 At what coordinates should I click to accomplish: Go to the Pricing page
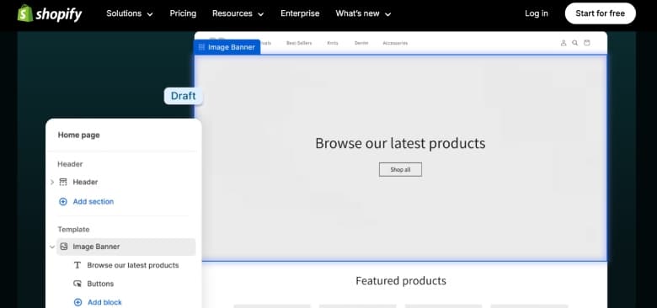[x=183, y=13]
